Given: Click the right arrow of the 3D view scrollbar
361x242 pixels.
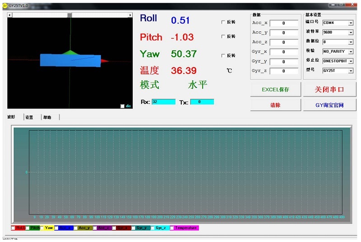Looking at the screenshot, I should (x=130, y=15).
